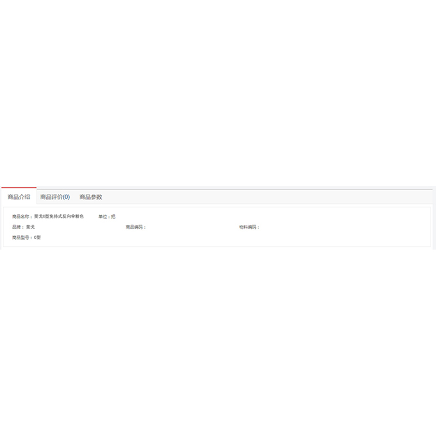The image size is (436, 436).
Task: Click the unit value 把
Action: click(113, 216)
